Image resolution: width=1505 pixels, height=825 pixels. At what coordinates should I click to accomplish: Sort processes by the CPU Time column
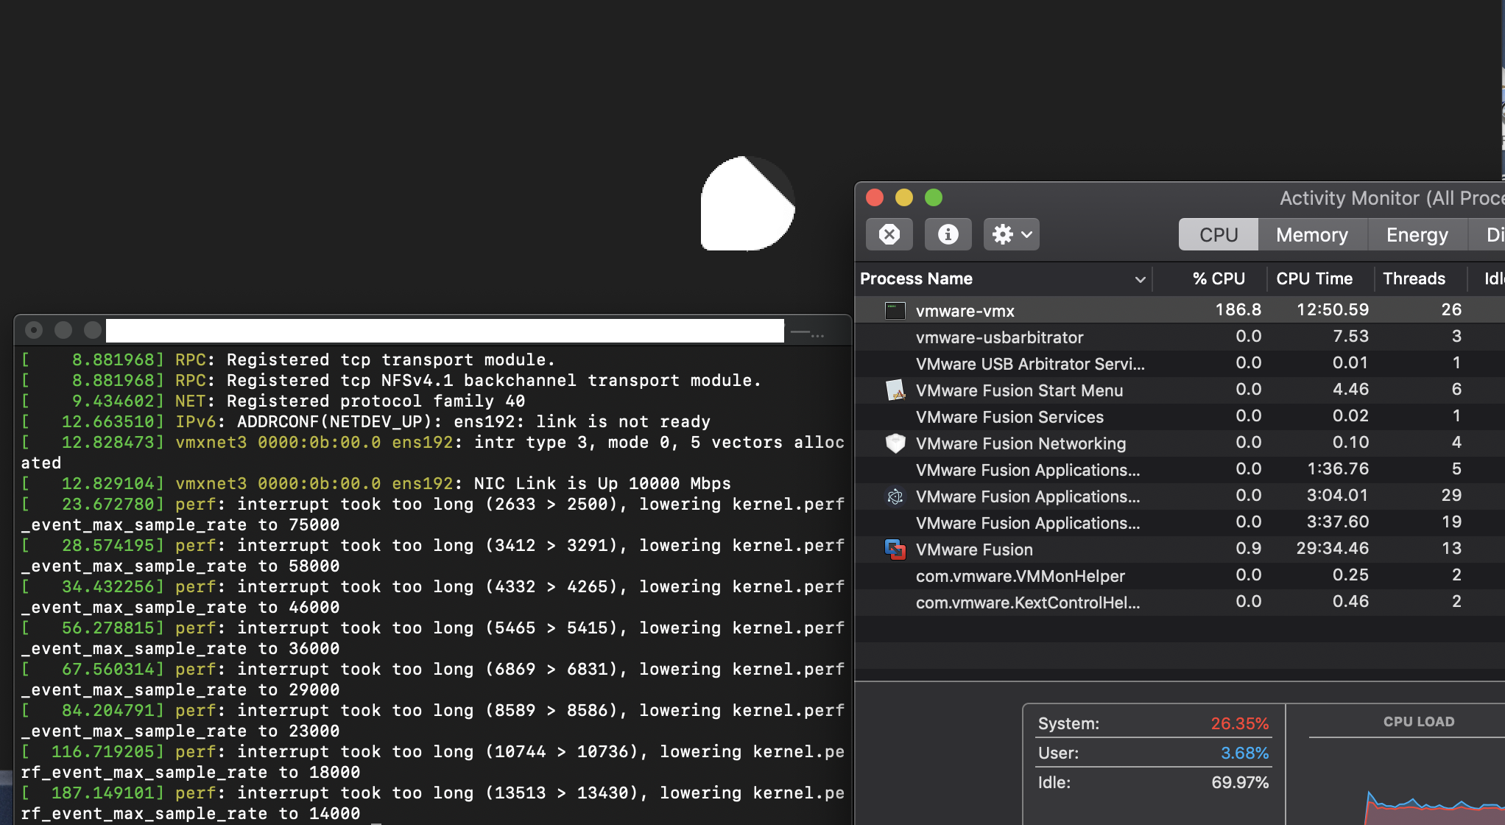[1315, 278]
